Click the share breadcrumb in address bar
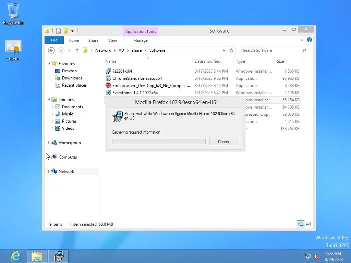The width and height of the screenshot is (351, 263). pos(137,50)
